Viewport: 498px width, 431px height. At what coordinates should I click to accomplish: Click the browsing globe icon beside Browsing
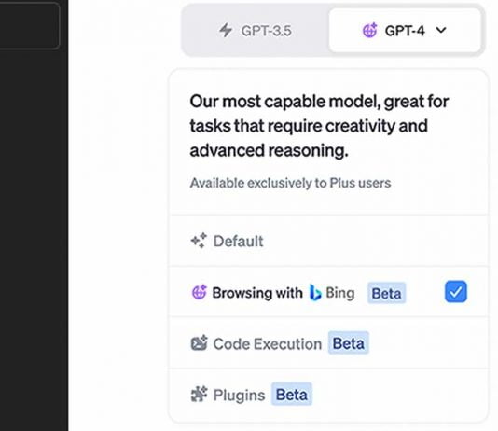tap(200, 292)
